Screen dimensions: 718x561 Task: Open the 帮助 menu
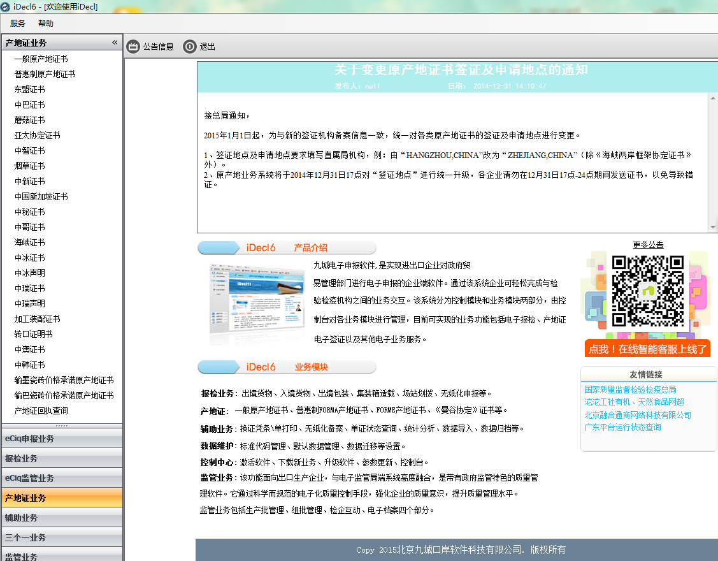point(46,24)
